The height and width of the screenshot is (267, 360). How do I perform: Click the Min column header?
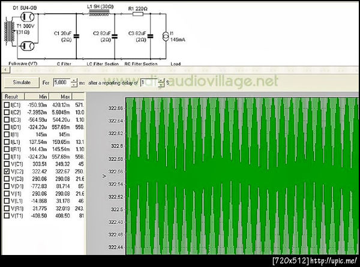(37, 97)
